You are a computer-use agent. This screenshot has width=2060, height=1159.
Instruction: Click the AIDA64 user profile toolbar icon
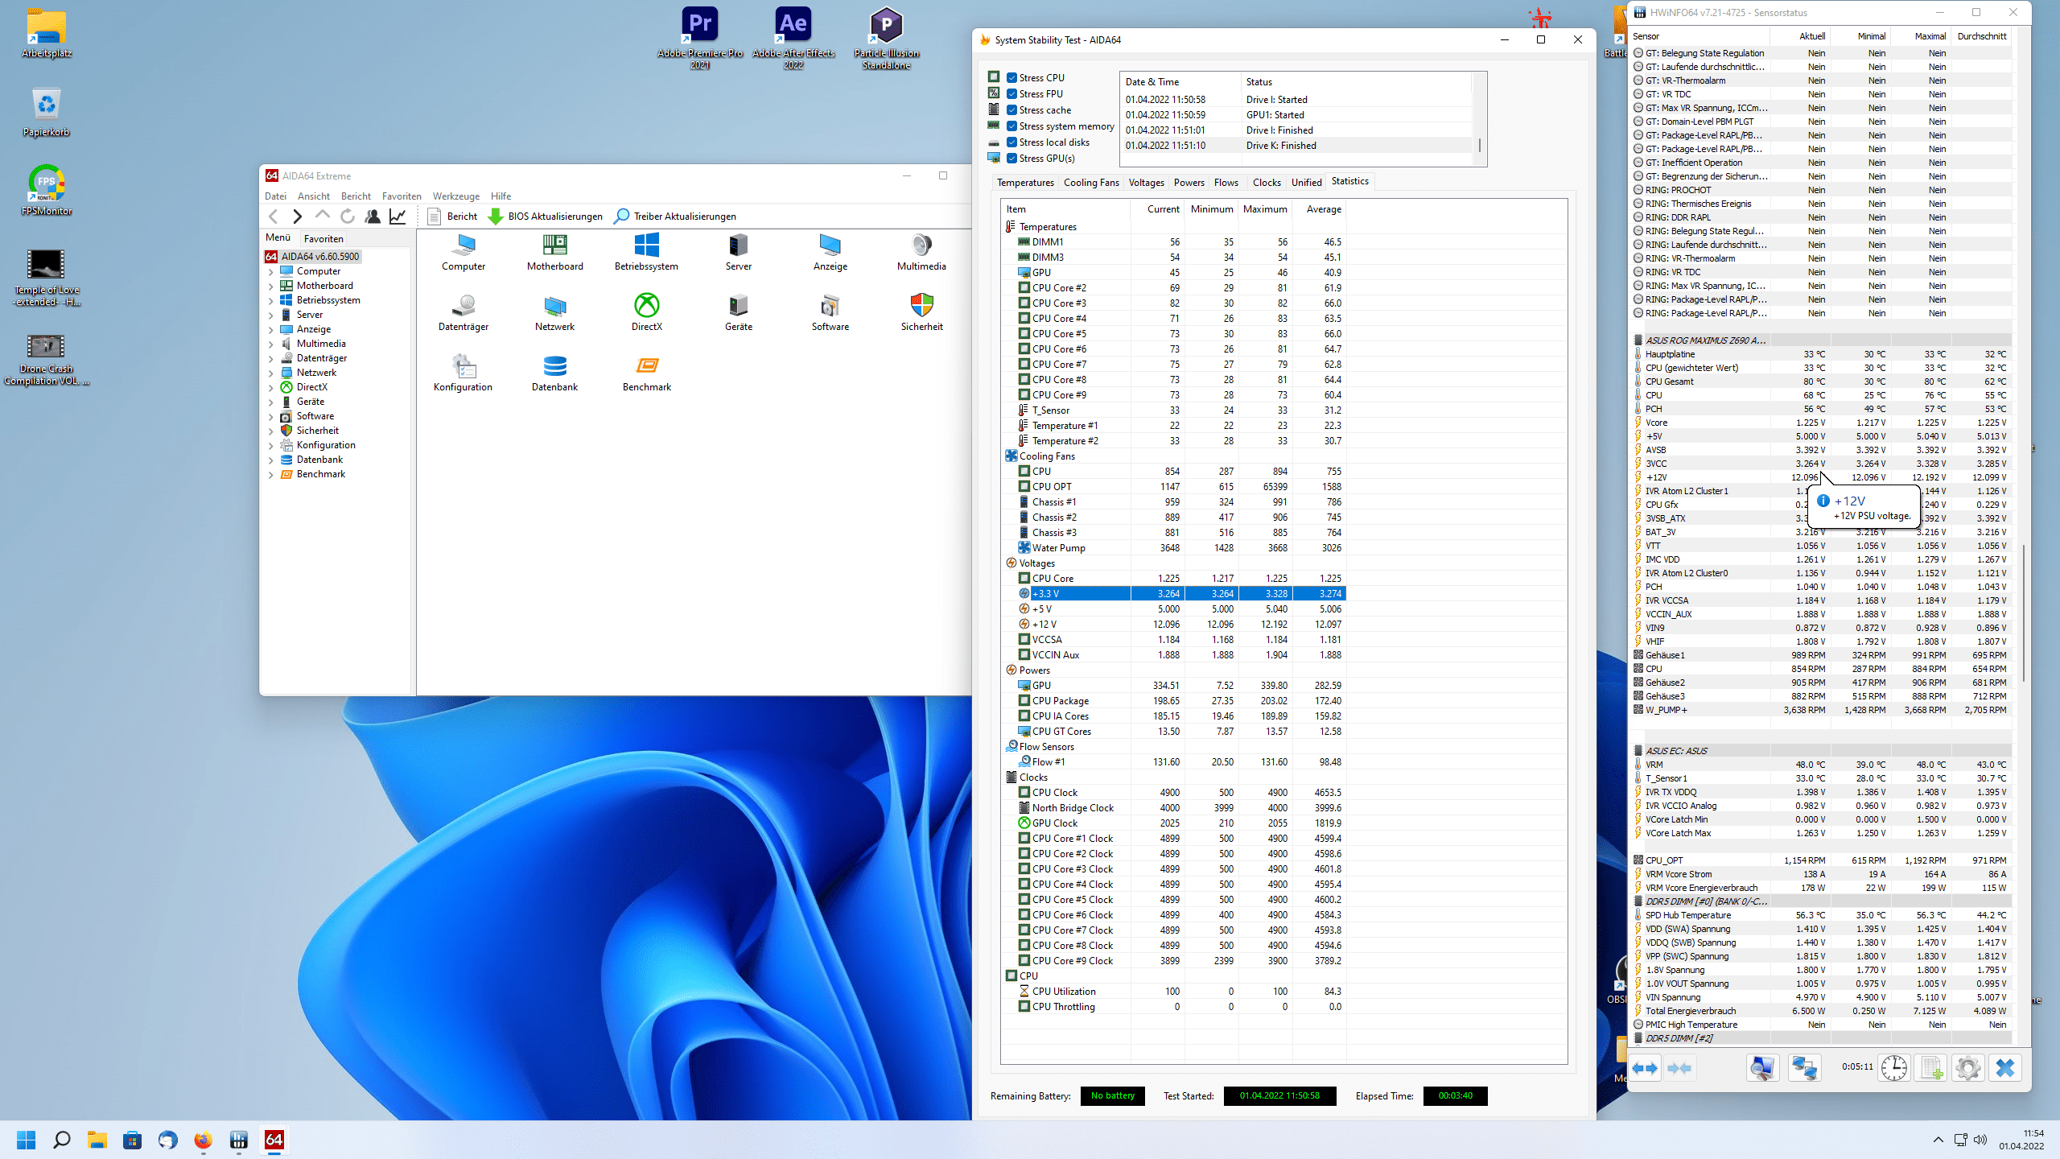click(373, 216)
